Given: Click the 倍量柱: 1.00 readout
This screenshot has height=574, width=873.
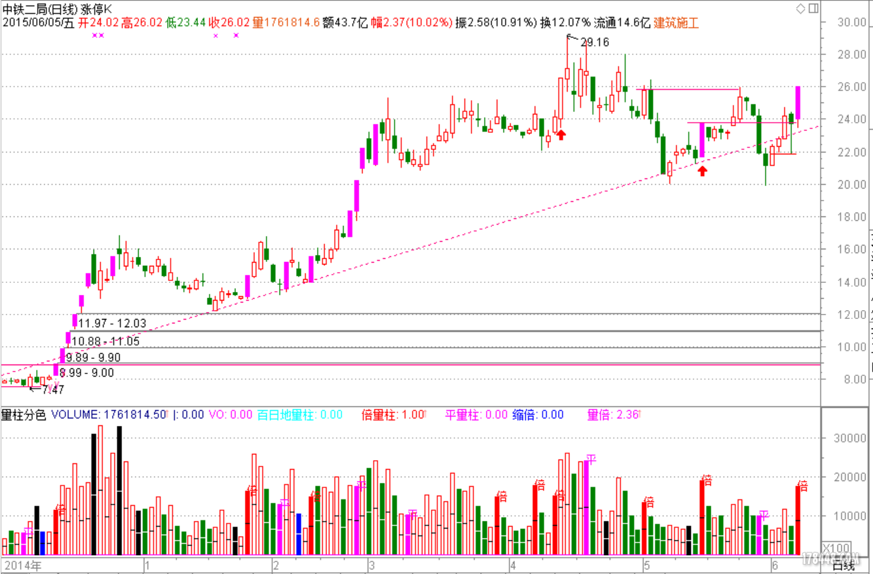Looking at the screenshot, I should pos(393,415).
